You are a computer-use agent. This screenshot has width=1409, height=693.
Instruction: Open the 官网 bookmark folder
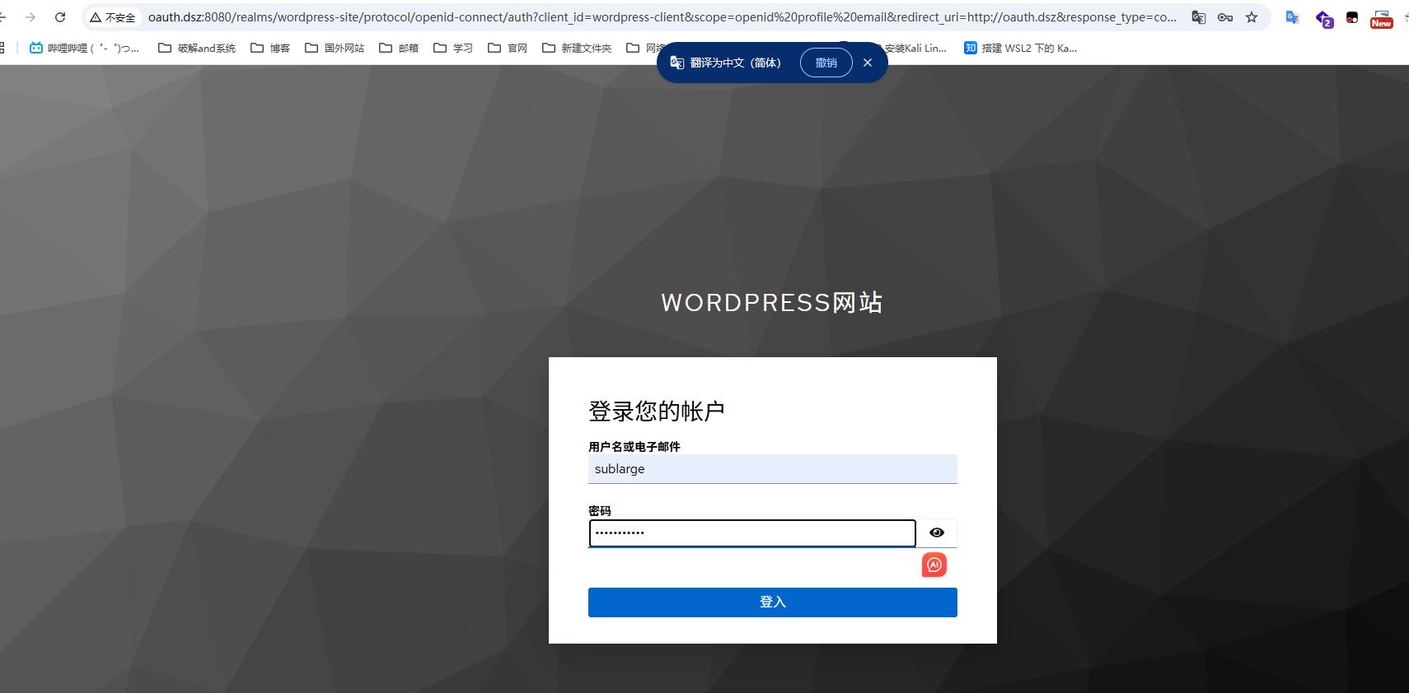click(508, 49)
